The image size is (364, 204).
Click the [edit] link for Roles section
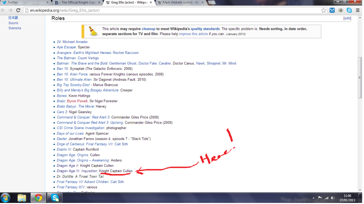click(347, 18)
